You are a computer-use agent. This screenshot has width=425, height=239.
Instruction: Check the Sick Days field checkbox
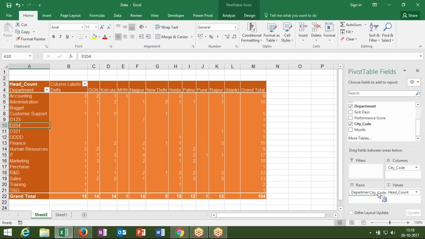click(x=350, y=112)
